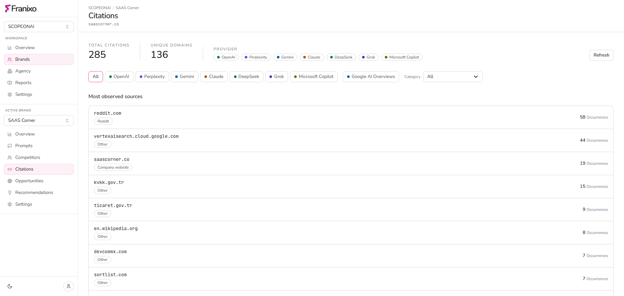Screen dimensions: 624x296
Task: Toggle dark mode moon icon
Action: pos(10,286)
